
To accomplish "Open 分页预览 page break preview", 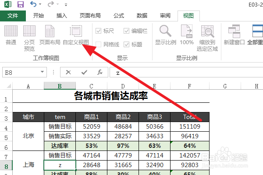I will (29, 38).
